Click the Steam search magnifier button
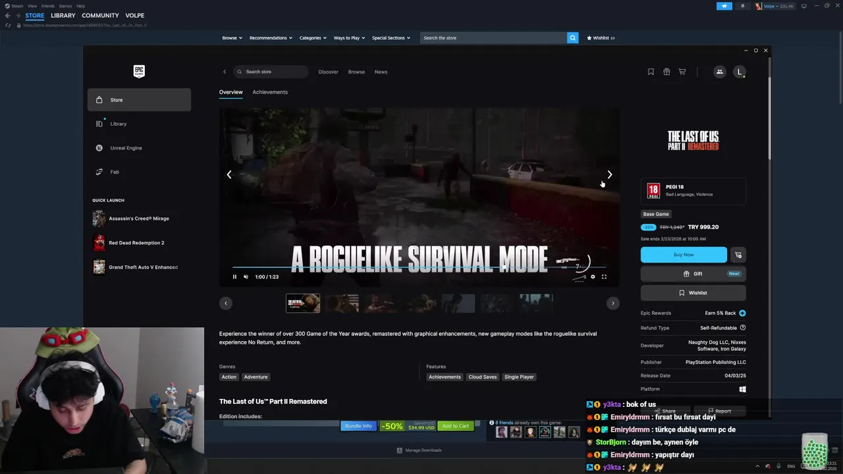 click(572, 38)
